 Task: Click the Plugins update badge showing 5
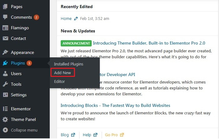click(x=29, y=63)
